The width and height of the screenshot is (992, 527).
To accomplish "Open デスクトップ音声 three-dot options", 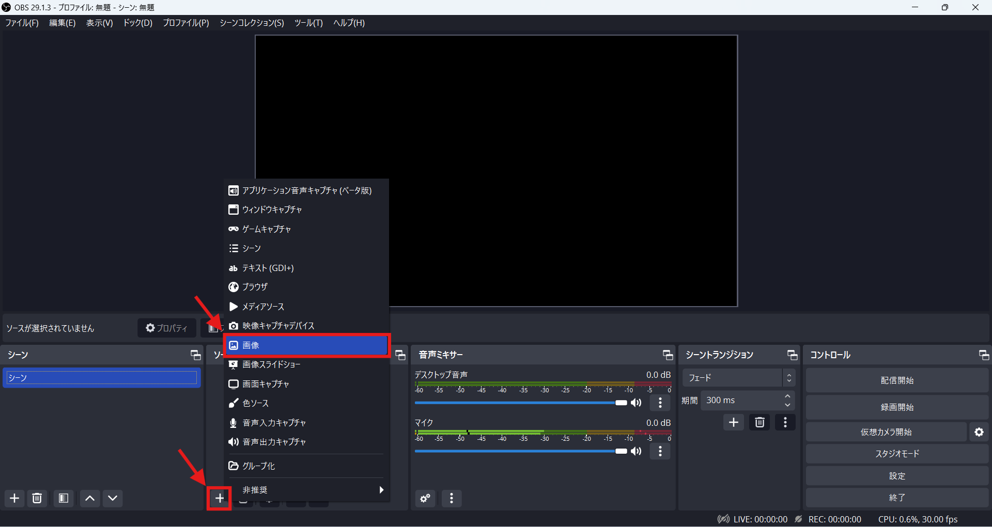I will coord(660,403).
